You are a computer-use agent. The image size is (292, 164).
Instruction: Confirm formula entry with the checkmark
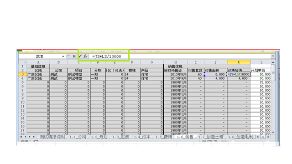pos(80,56)
